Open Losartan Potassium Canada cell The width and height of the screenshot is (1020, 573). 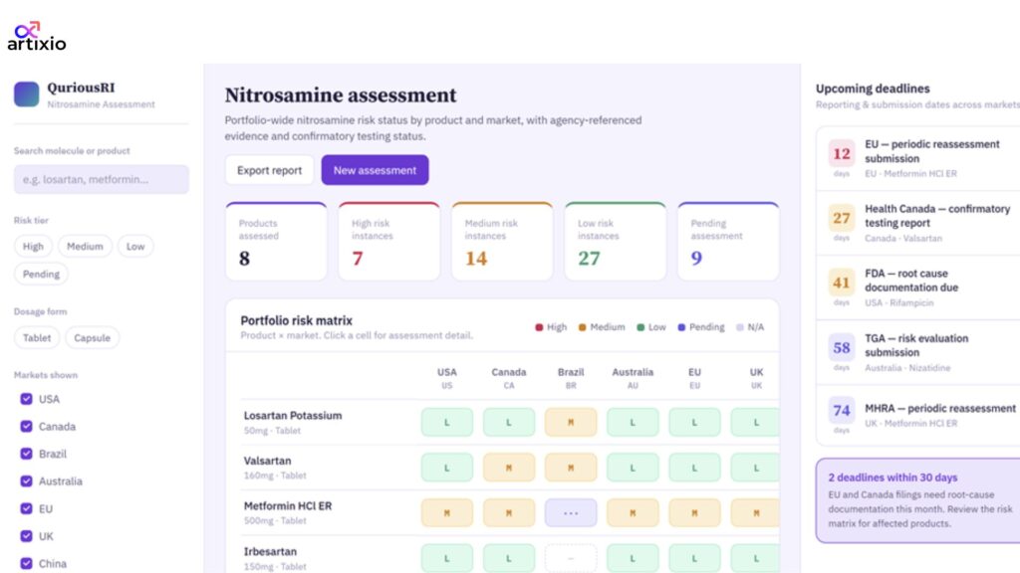pos(509,422)
